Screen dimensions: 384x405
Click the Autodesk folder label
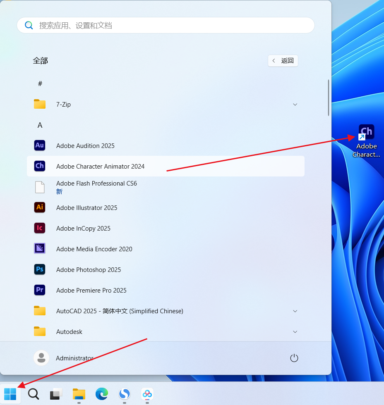(69, 331)
